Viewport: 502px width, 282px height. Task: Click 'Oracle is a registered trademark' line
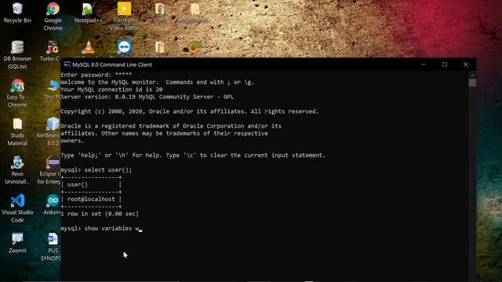(x=171, y=126)
